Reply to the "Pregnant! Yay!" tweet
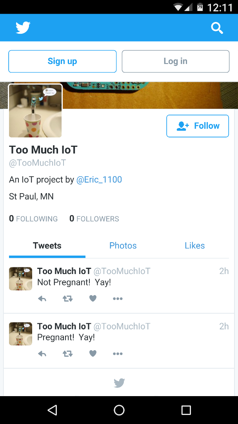This screenshot has height=424, width=238. click(x=42, y=354)
